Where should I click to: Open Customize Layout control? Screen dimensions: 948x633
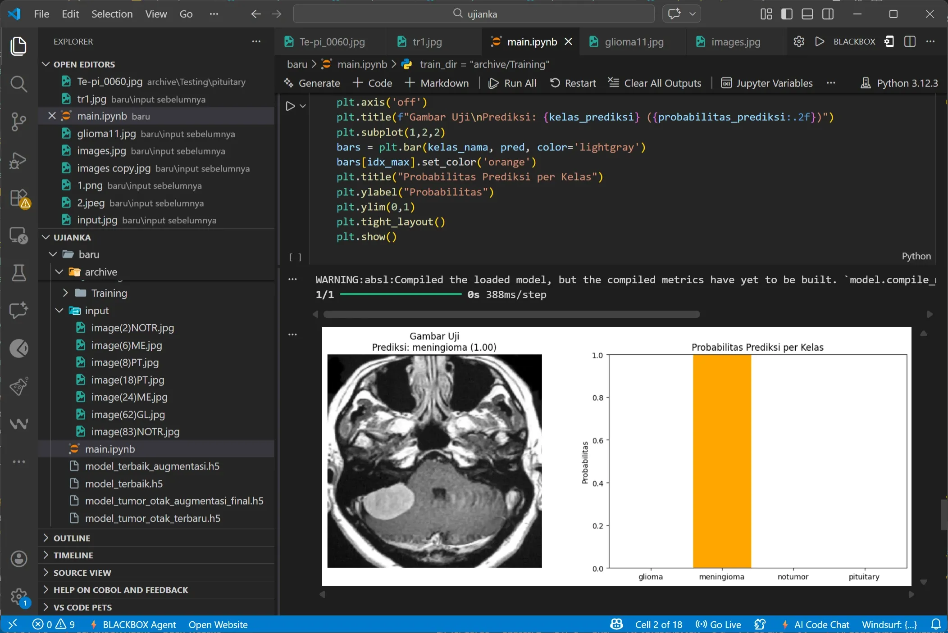[766, 14]
